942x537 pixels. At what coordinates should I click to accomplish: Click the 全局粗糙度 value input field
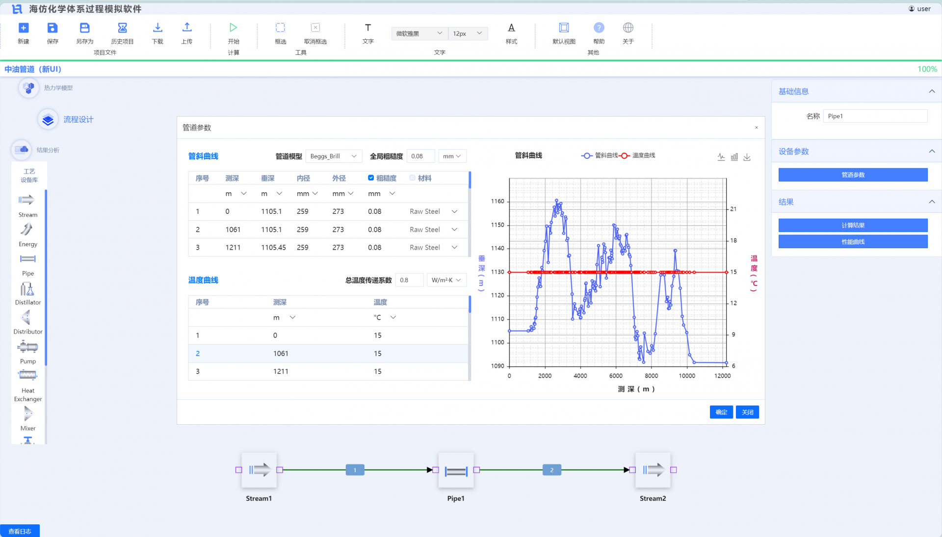420,156
